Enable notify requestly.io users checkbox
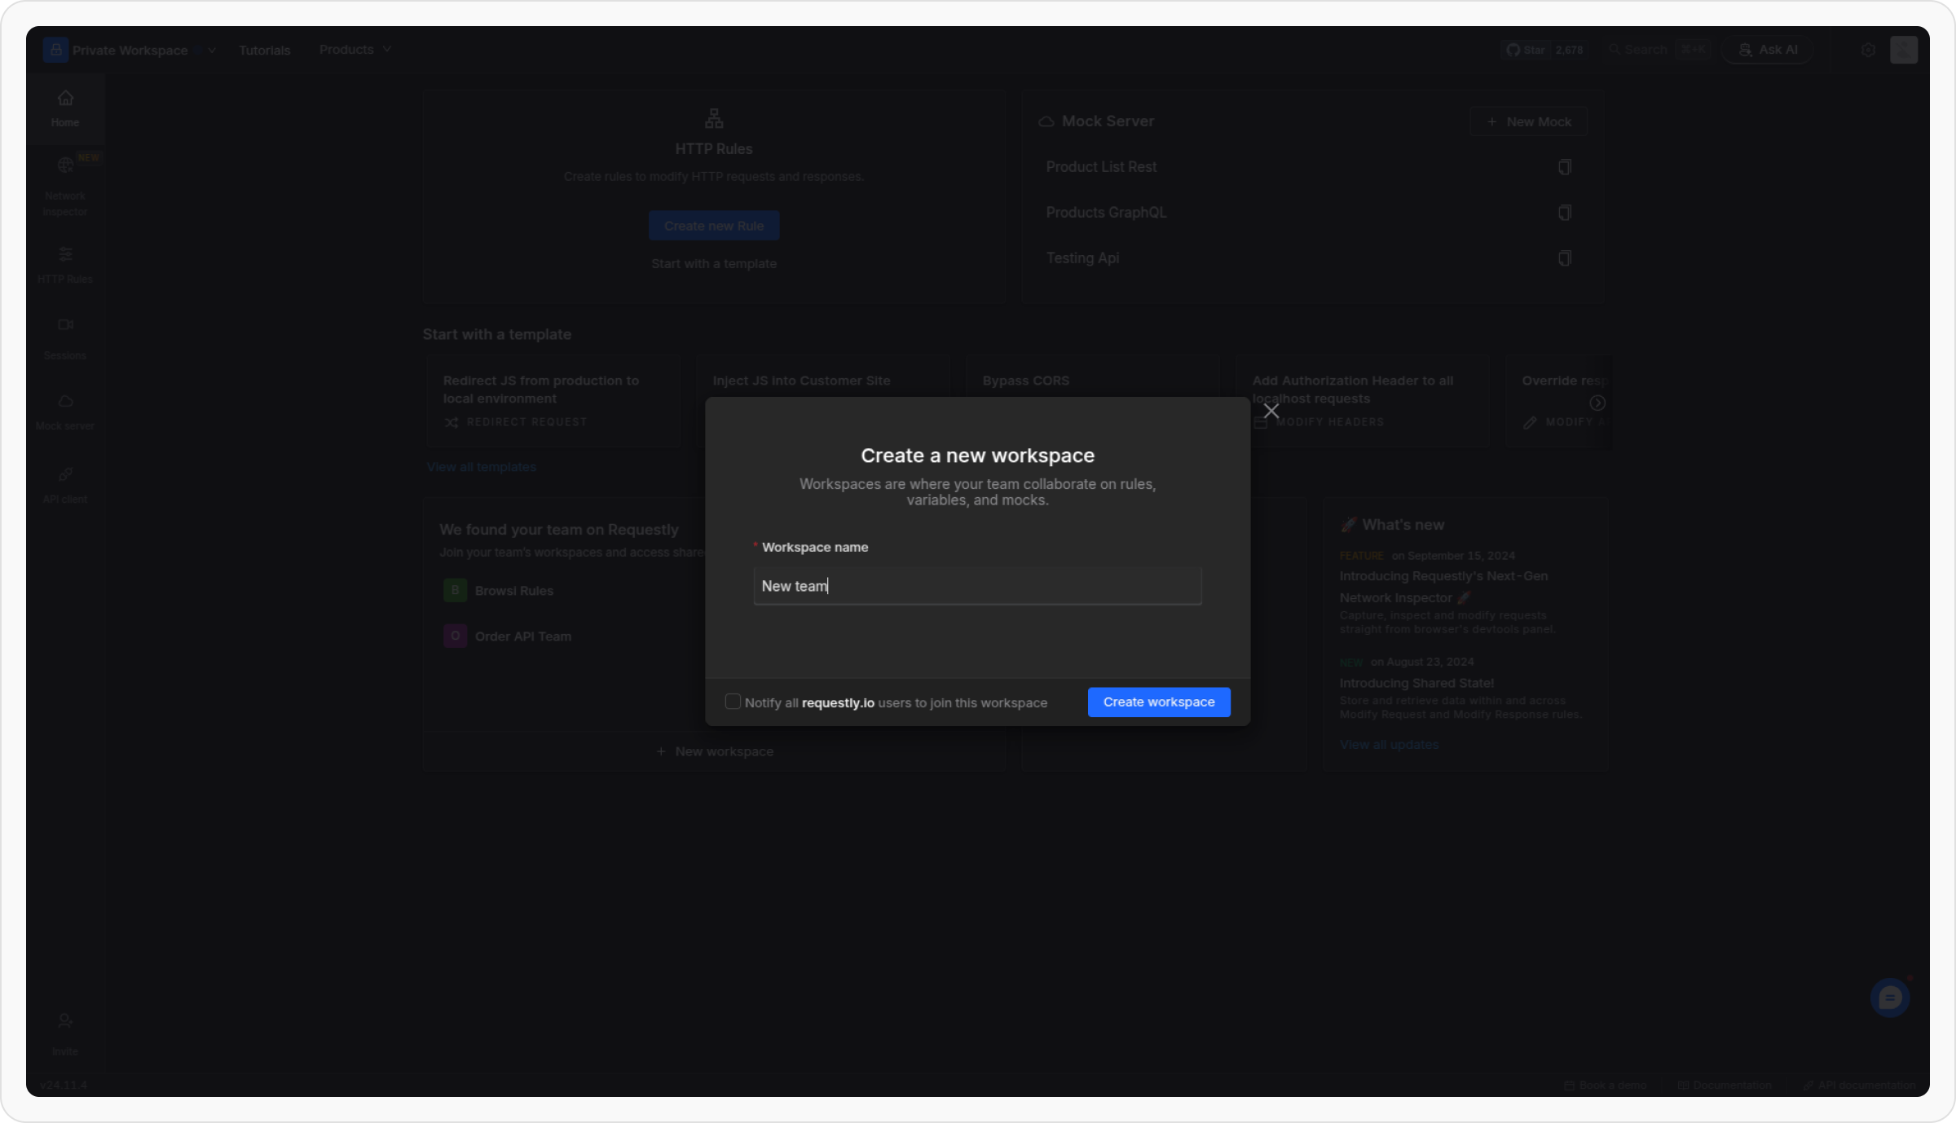The image size is (1956, 1123). click(733, 702)
